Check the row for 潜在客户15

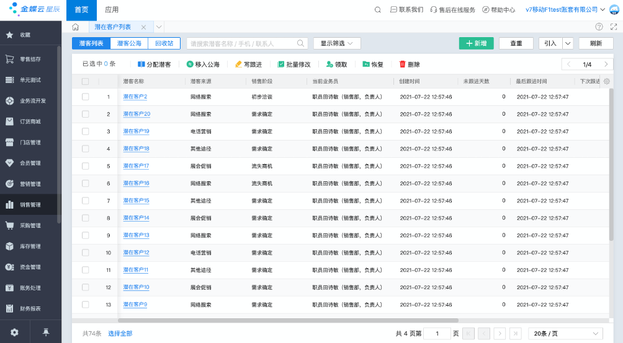(x=85, y=201)
